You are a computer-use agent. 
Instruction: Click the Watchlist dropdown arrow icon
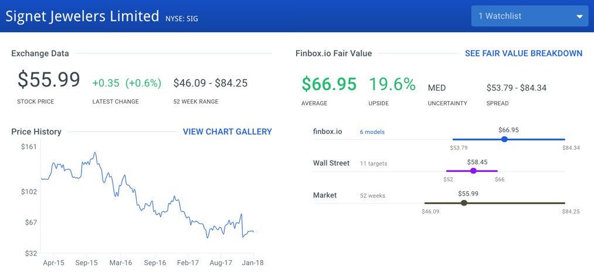[579, 16]
